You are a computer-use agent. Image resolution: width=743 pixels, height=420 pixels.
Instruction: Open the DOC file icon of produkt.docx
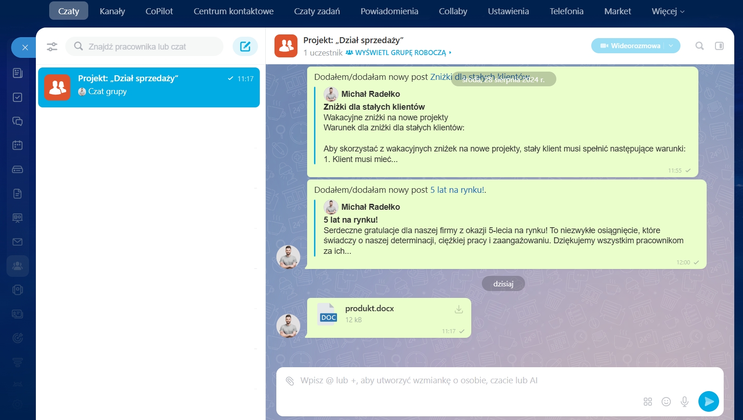coord(328,314)
